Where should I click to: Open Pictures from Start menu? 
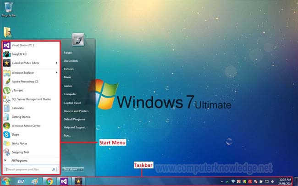(x=69, y=69)
